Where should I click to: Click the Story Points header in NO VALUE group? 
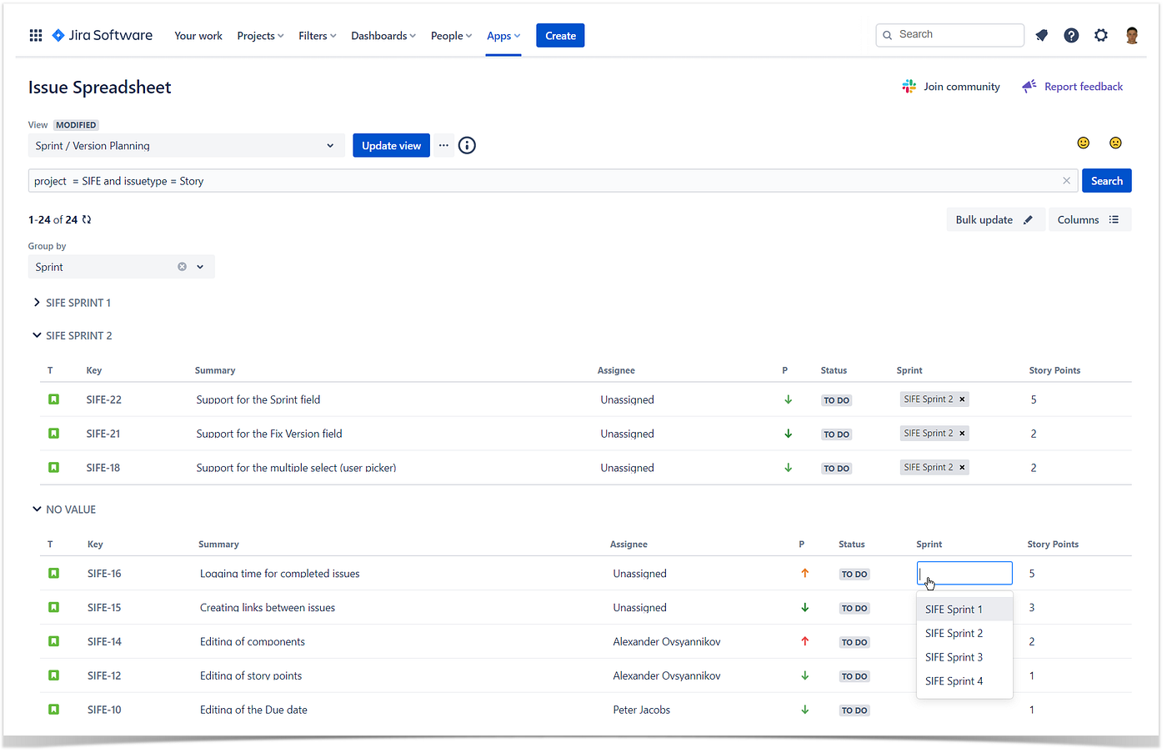(x=1053, y=545)
